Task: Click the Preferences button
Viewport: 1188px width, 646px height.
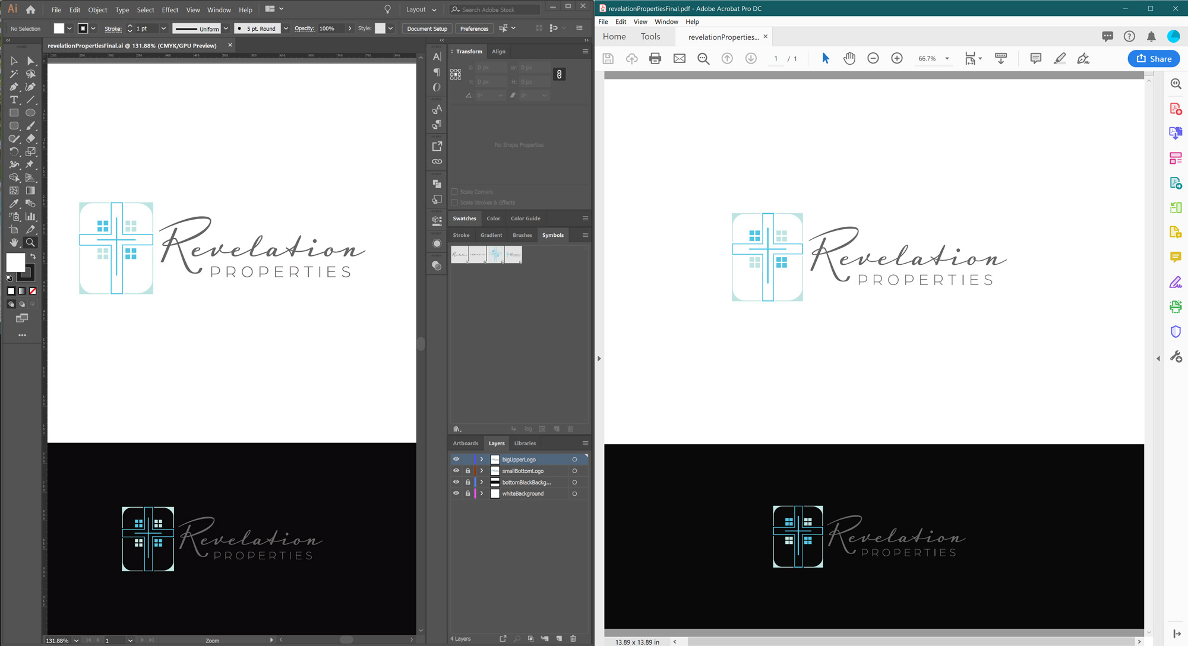Action: 474,28
